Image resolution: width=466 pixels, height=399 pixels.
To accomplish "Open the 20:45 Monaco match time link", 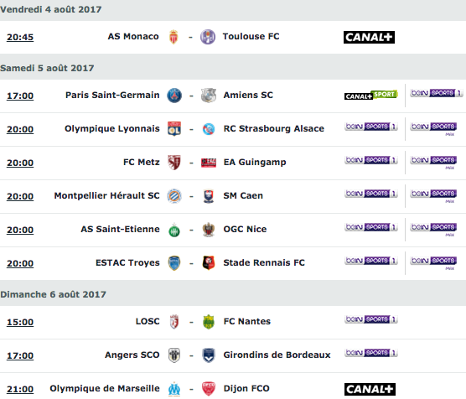I will pos(20,37).
